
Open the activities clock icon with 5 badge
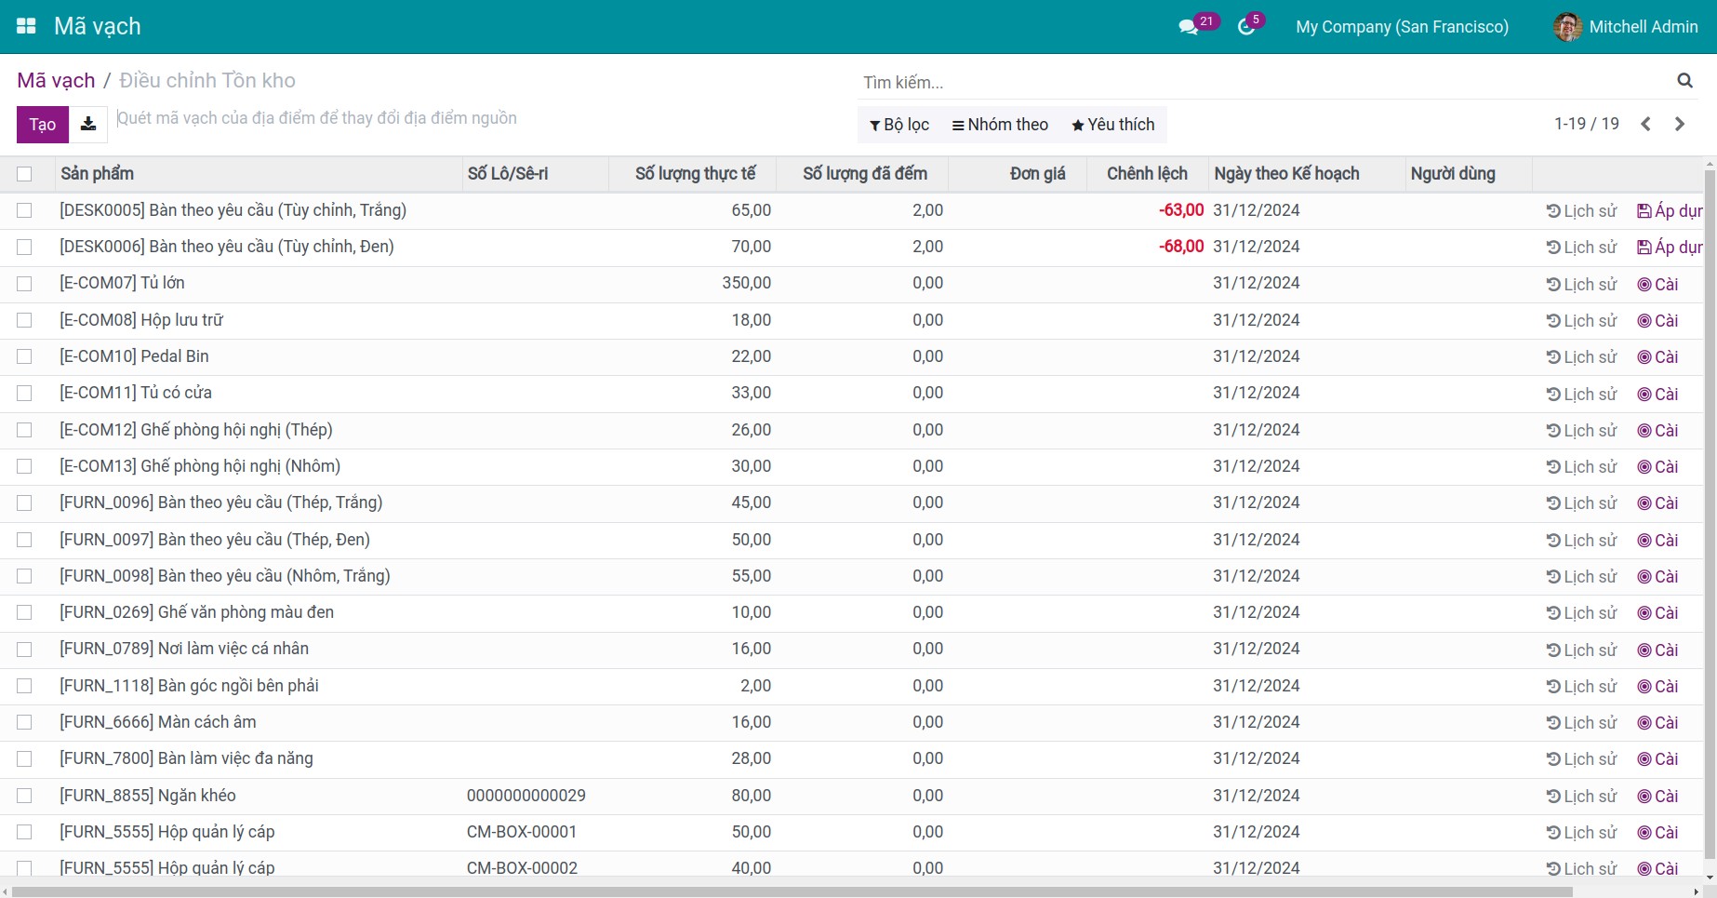point(1246,27)
